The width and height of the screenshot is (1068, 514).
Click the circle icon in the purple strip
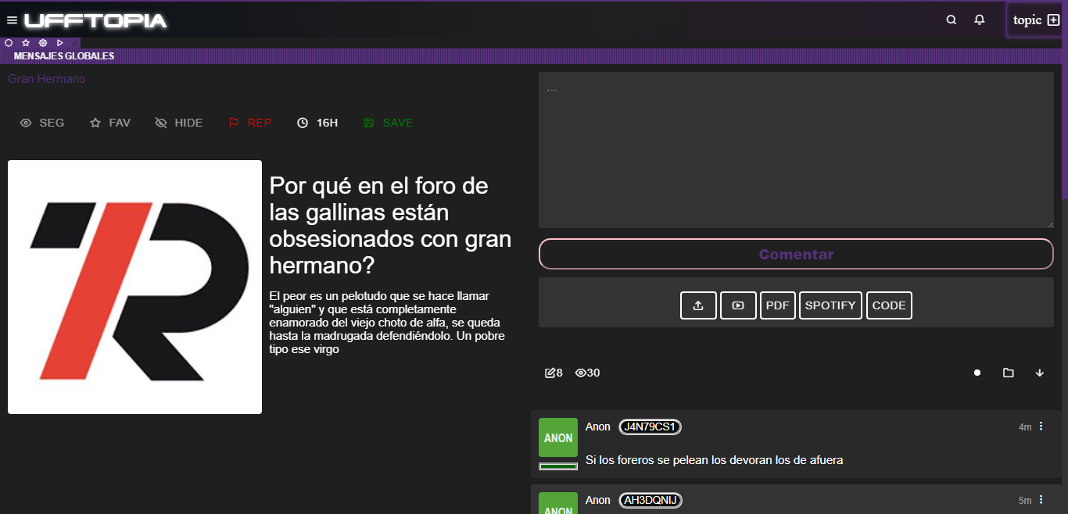click(9, 43)
